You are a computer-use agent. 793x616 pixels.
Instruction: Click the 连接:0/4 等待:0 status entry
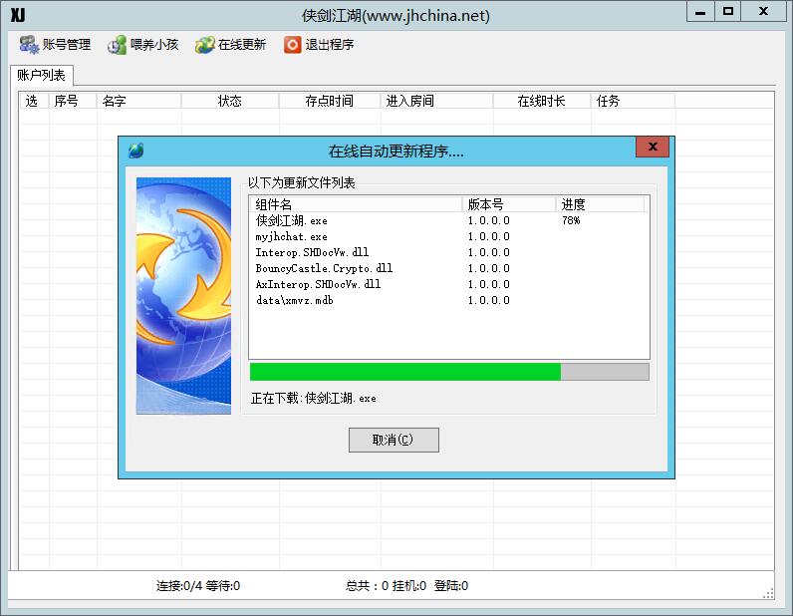198,586
